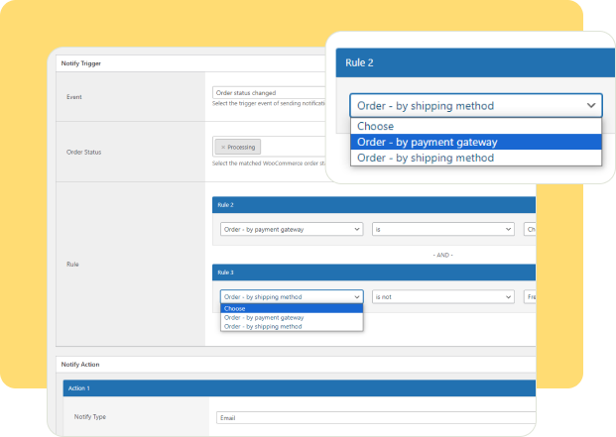Choose shipping method option in enlarged popup list
Screen dimensions: 616x437
click(x=476, y=158)
